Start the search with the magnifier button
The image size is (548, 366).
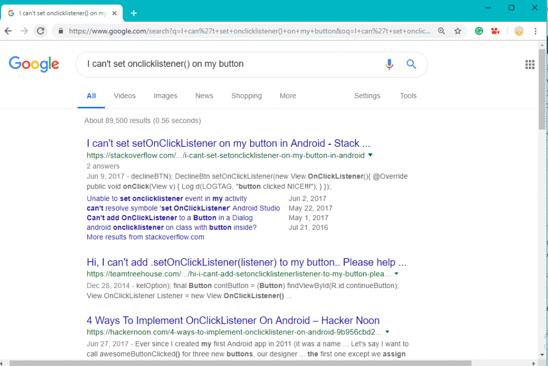coord(411,64)
